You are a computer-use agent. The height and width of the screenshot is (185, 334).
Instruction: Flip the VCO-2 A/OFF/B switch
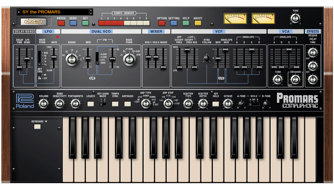[254, 104]
